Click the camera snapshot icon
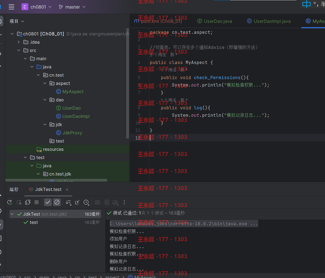This screenshot has height=278, width=325. click(97, 202)
